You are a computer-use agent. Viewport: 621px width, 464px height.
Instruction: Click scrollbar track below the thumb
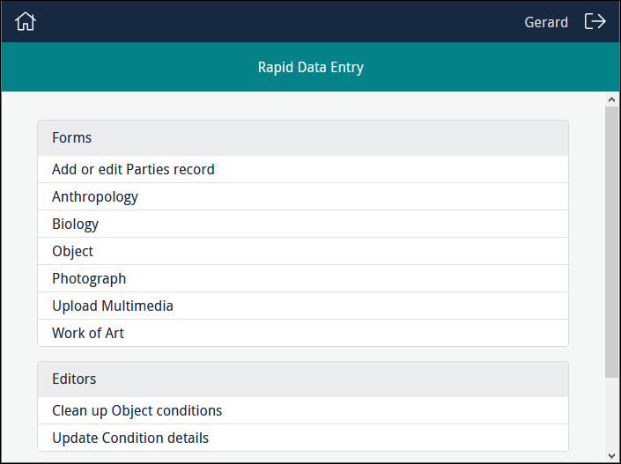(x=612, y=414)
